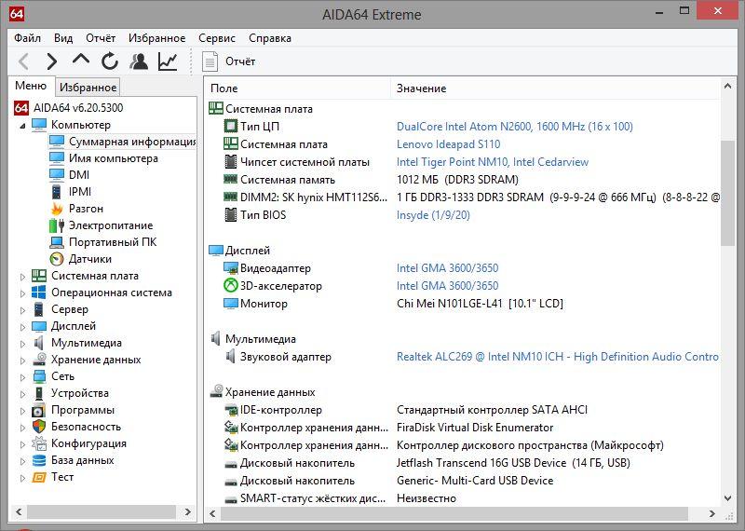Click the device icon for Устройства
Screen dimensions: 745x531
39,393
